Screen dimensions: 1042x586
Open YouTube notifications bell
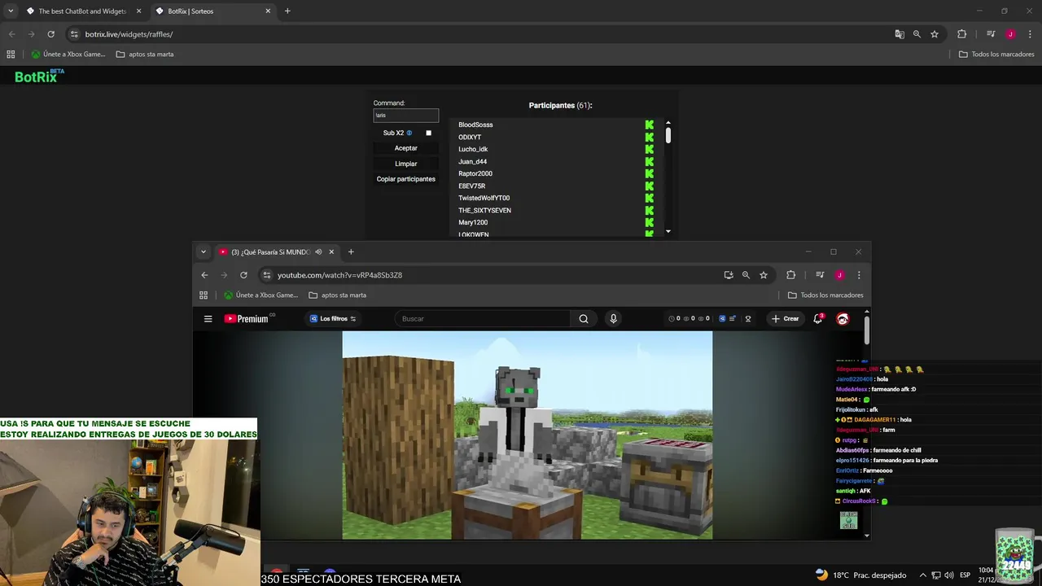click(818, 319)
